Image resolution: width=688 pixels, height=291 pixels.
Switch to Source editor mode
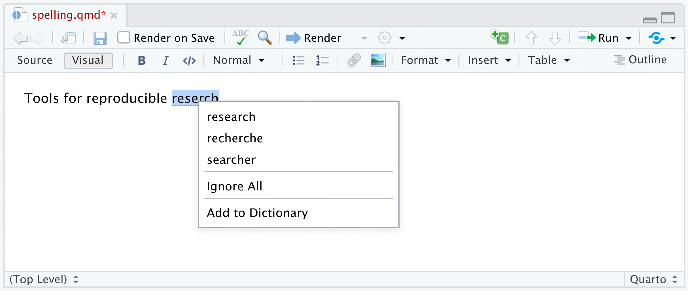point(35,60)
